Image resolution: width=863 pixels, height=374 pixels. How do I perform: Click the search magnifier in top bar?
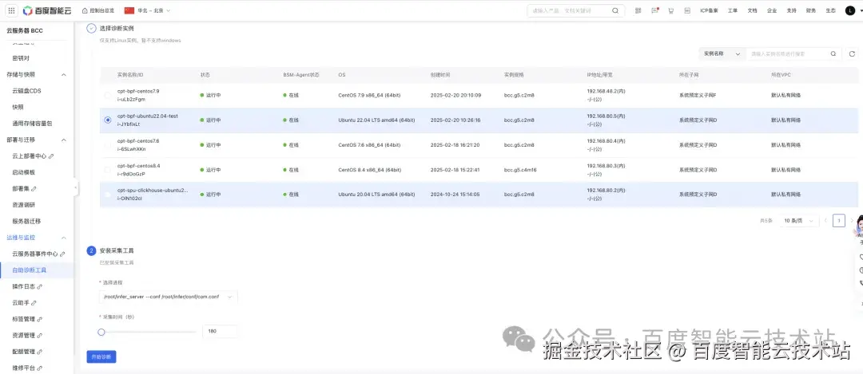pyautogui.click(x=615, y=10)
